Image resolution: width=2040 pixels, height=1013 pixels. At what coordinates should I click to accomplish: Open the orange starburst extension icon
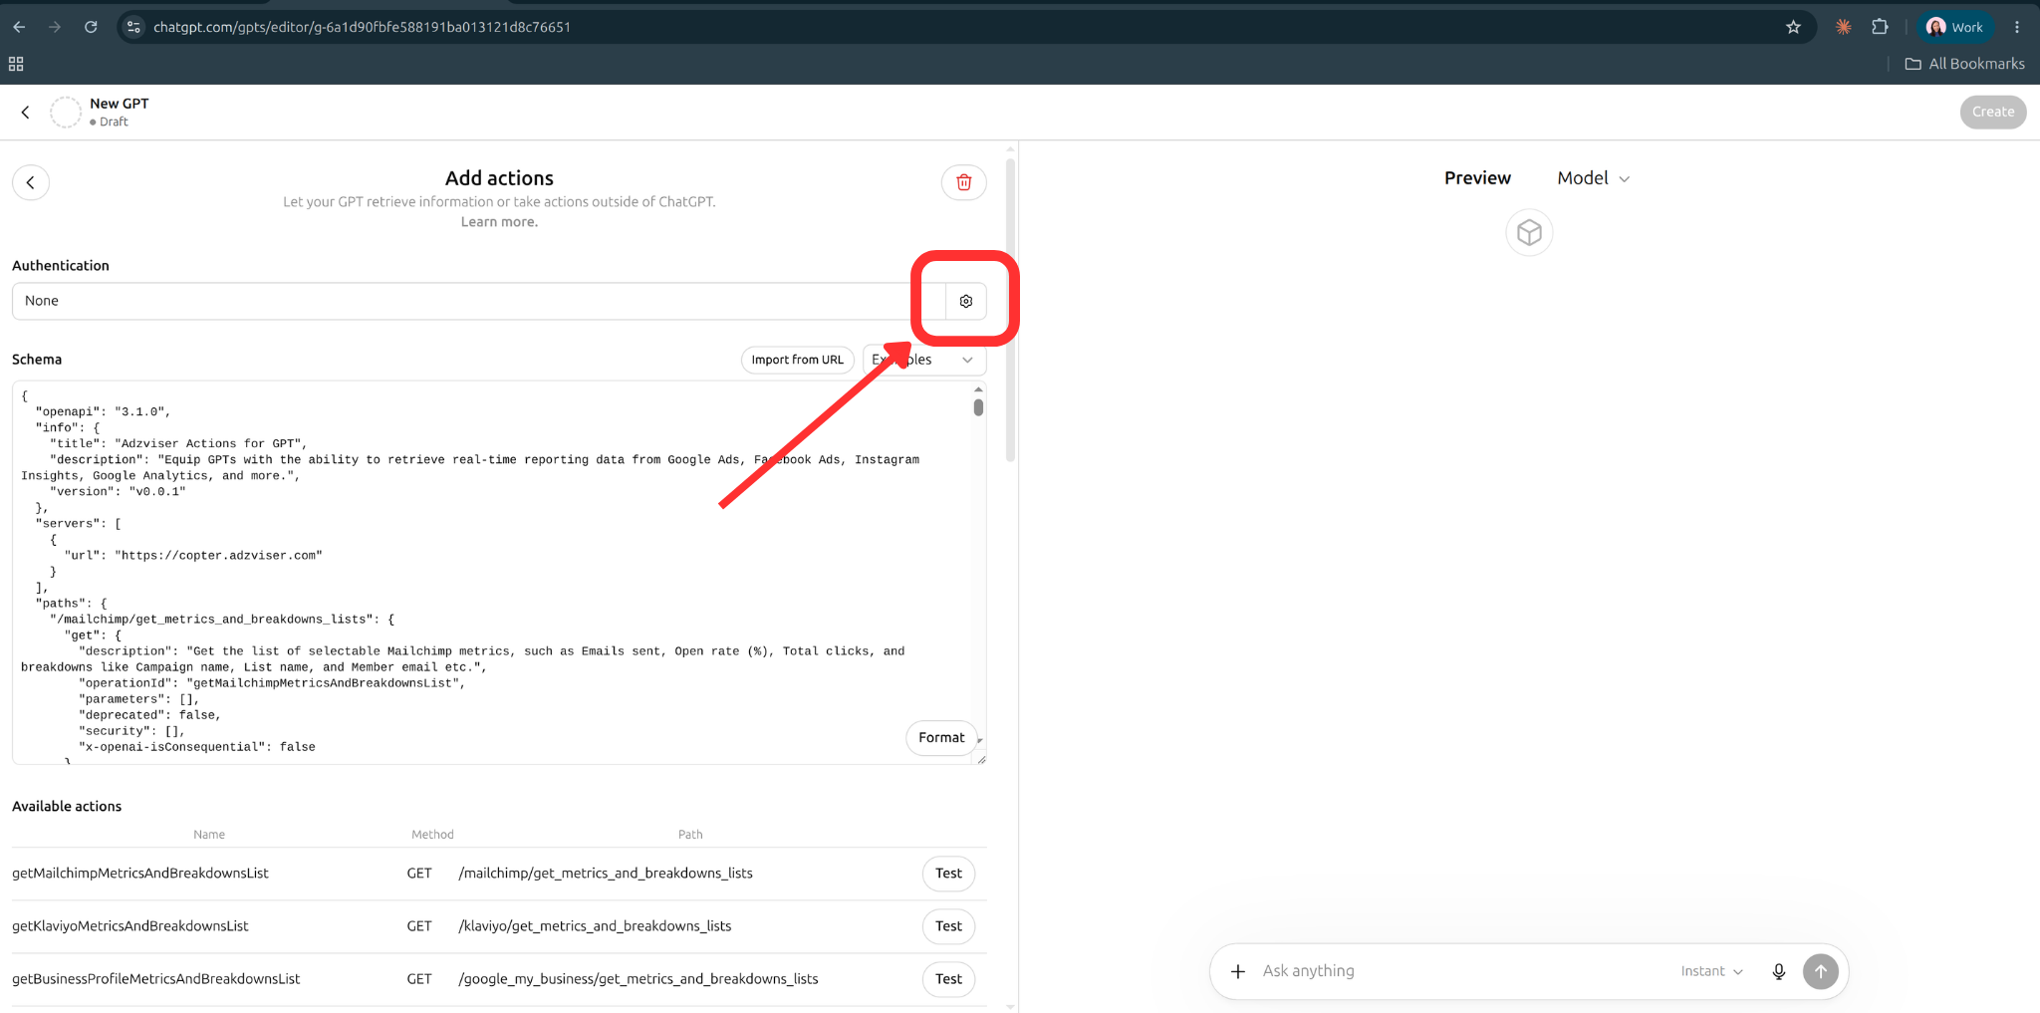[x=1844, y=27]
